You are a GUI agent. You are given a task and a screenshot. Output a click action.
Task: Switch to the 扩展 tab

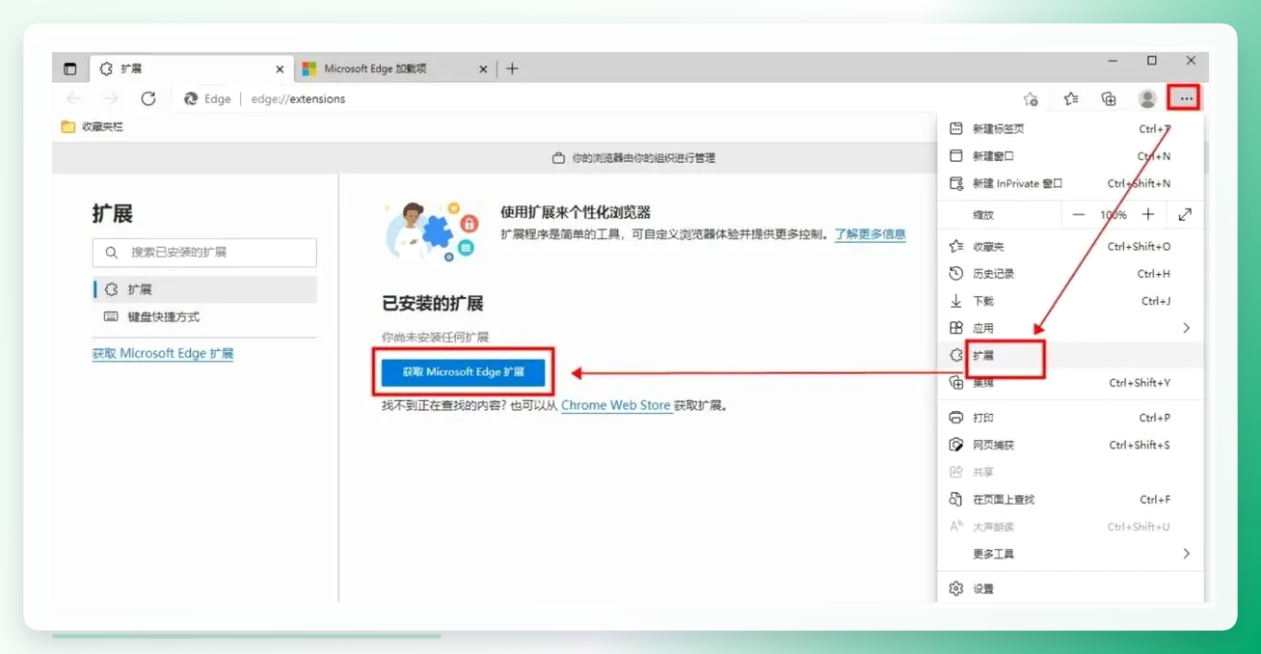[190, 68]
